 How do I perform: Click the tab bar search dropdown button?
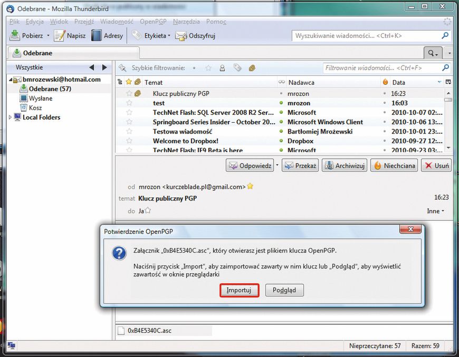pyautogui.click(x=433, y=53)
